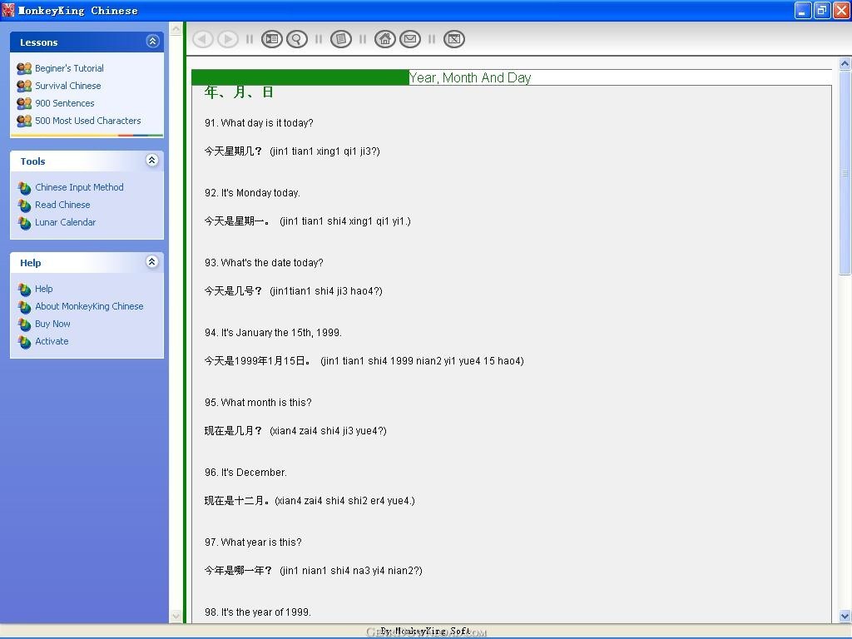Click Chinese heading '年、月、日'

click(239, 92)
